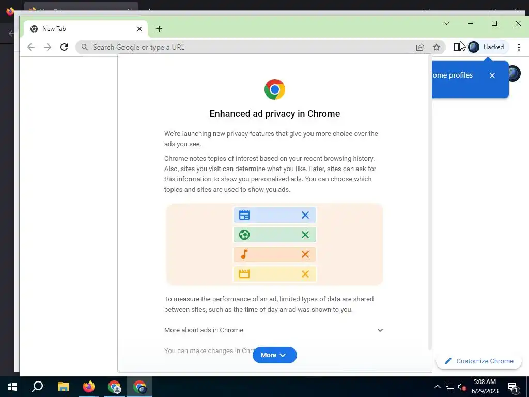
Task: Remove the soccer topic with green X
Action: click(x=305, y=235)
